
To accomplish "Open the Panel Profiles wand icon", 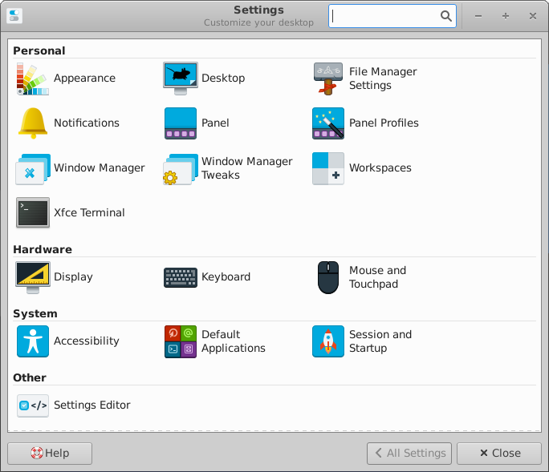I will point(328,123).
